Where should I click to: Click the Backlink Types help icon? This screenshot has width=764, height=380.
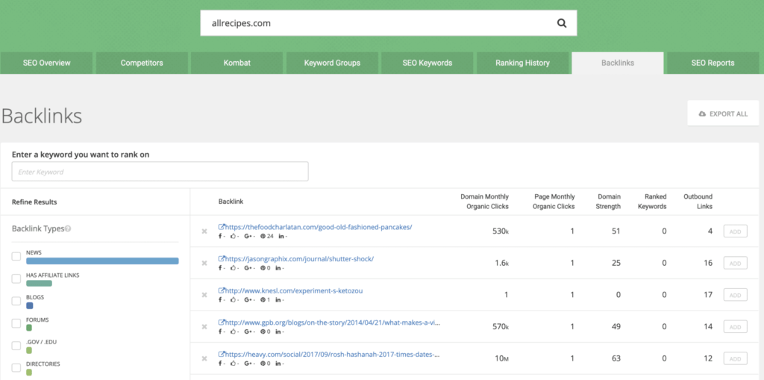[x=68, y=228]
